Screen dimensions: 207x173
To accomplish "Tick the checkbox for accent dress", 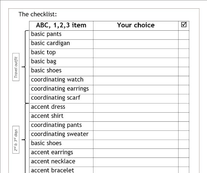I will 183,107.
